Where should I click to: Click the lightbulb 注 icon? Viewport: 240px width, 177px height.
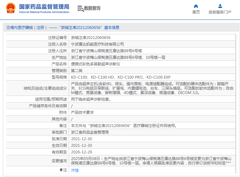[61, 170]
